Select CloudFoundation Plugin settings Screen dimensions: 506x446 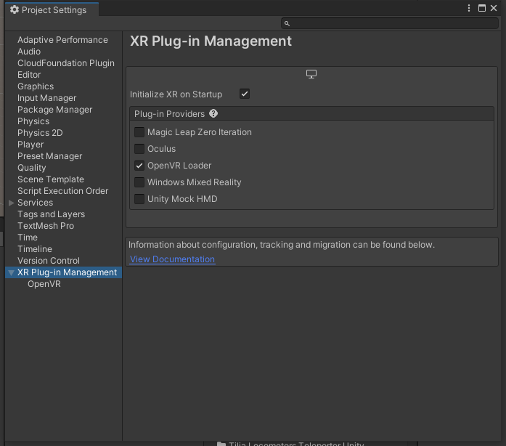pyautogui.click(x=66, y=63)
